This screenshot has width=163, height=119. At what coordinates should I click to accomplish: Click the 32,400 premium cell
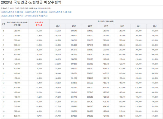(39, 36)
